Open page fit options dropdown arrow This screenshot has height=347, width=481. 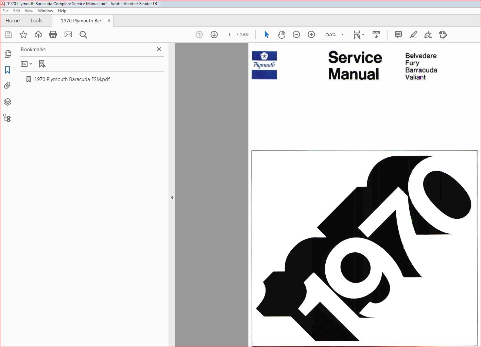(x=363, y=35)
